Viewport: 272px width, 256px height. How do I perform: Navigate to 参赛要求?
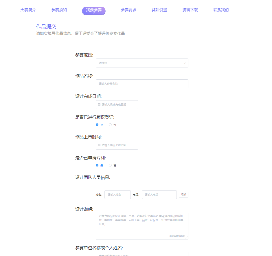(x=128, y=10)
